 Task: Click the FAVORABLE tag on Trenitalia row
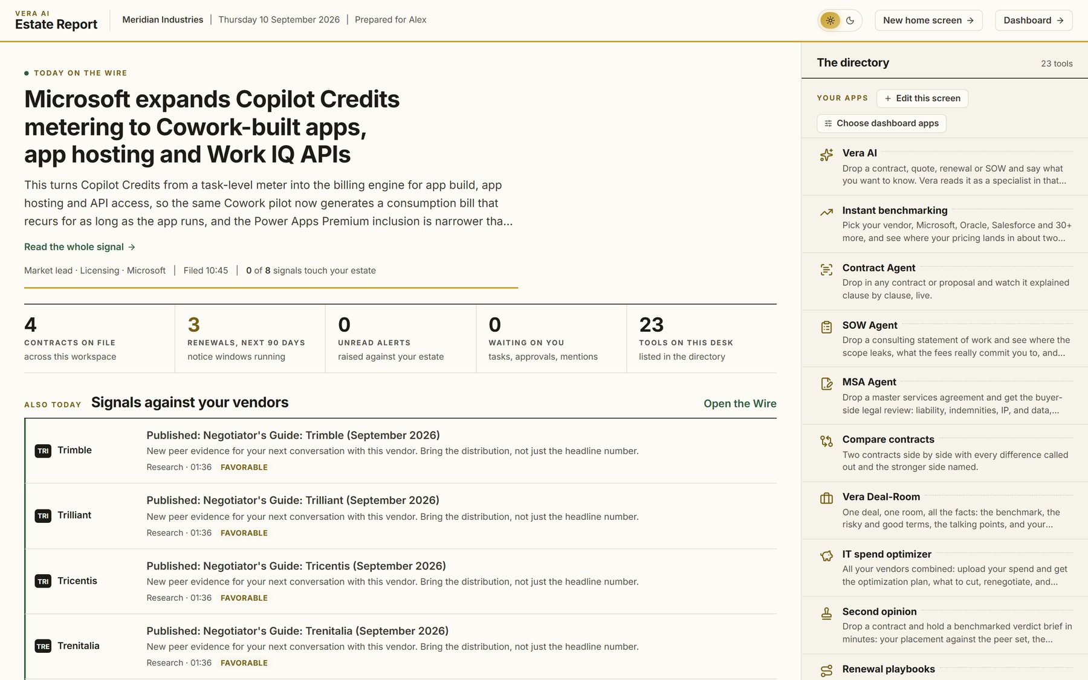point(244,663)
